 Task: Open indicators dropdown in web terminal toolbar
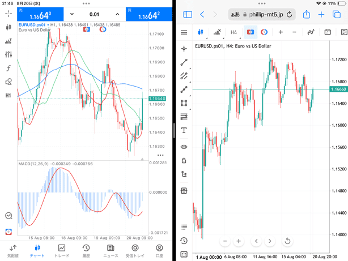(x=217, y=32)
